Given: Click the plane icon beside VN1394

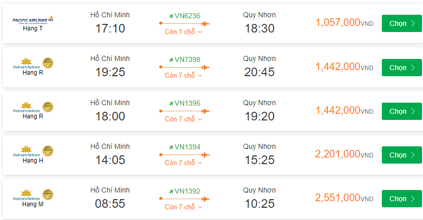Looking at the screenshot, I should click(171, 147).
